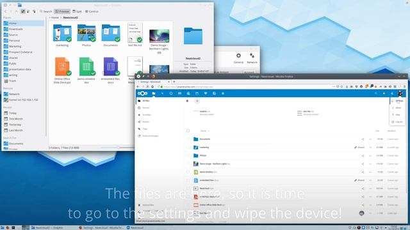Click Search button in Dolphin toolbar

tap(46, 11)
